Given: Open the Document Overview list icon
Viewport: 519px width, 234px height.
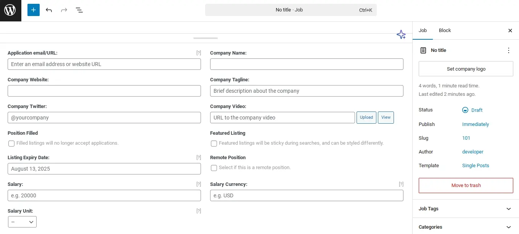Looking at the screenshot, I should pos(79,10).
